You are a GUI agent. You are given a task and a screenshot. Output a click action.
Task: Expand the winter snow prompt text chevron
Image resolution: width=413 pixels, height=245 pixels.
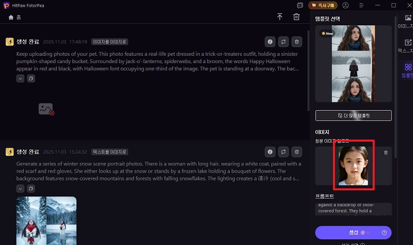[x=20, y=189]
